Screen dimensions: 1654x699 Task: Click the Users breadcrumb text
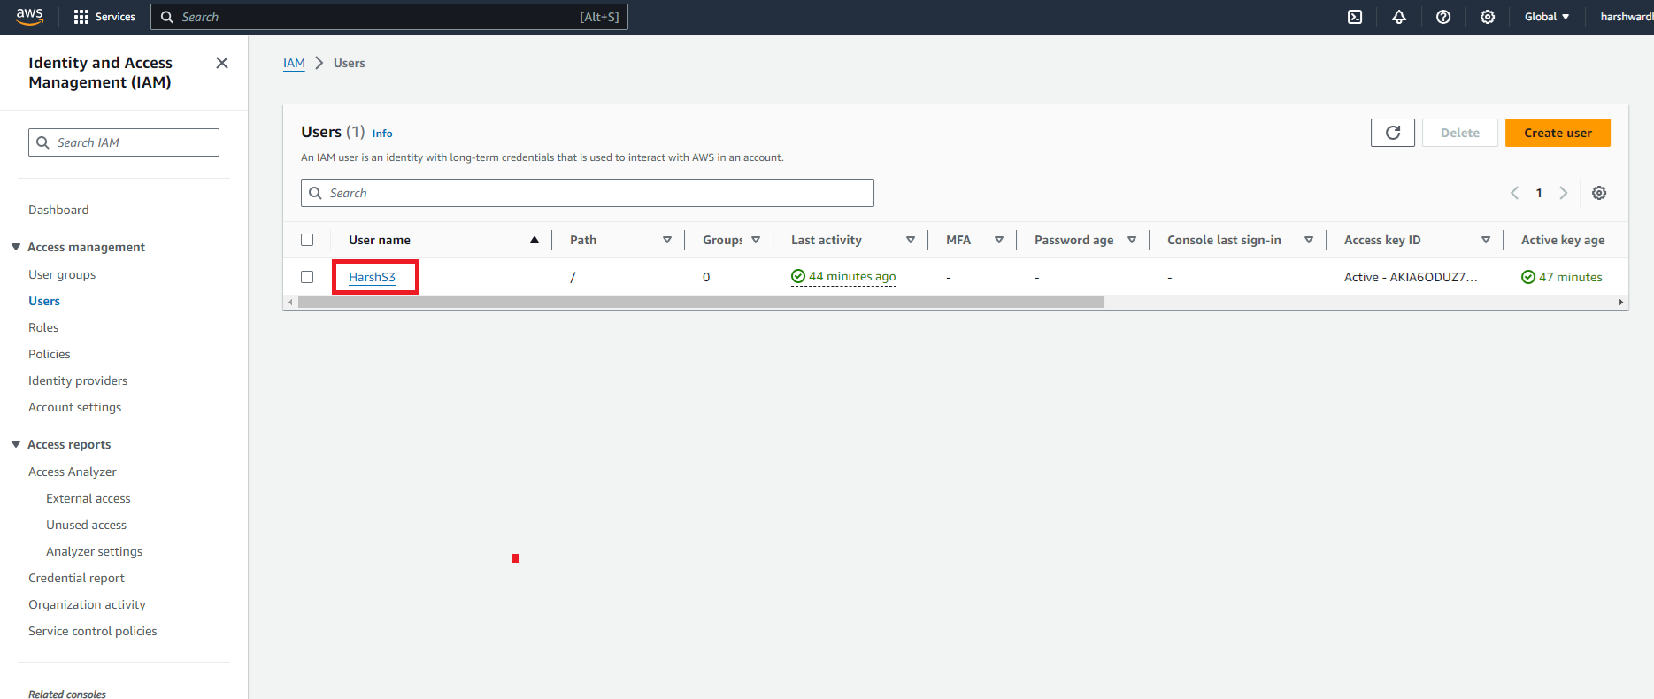(x=350, y=63)
